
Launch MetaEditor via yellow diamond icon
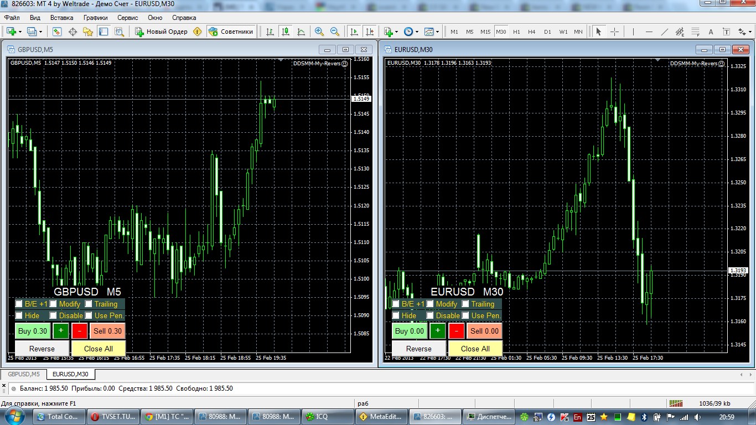pos(198,32)
